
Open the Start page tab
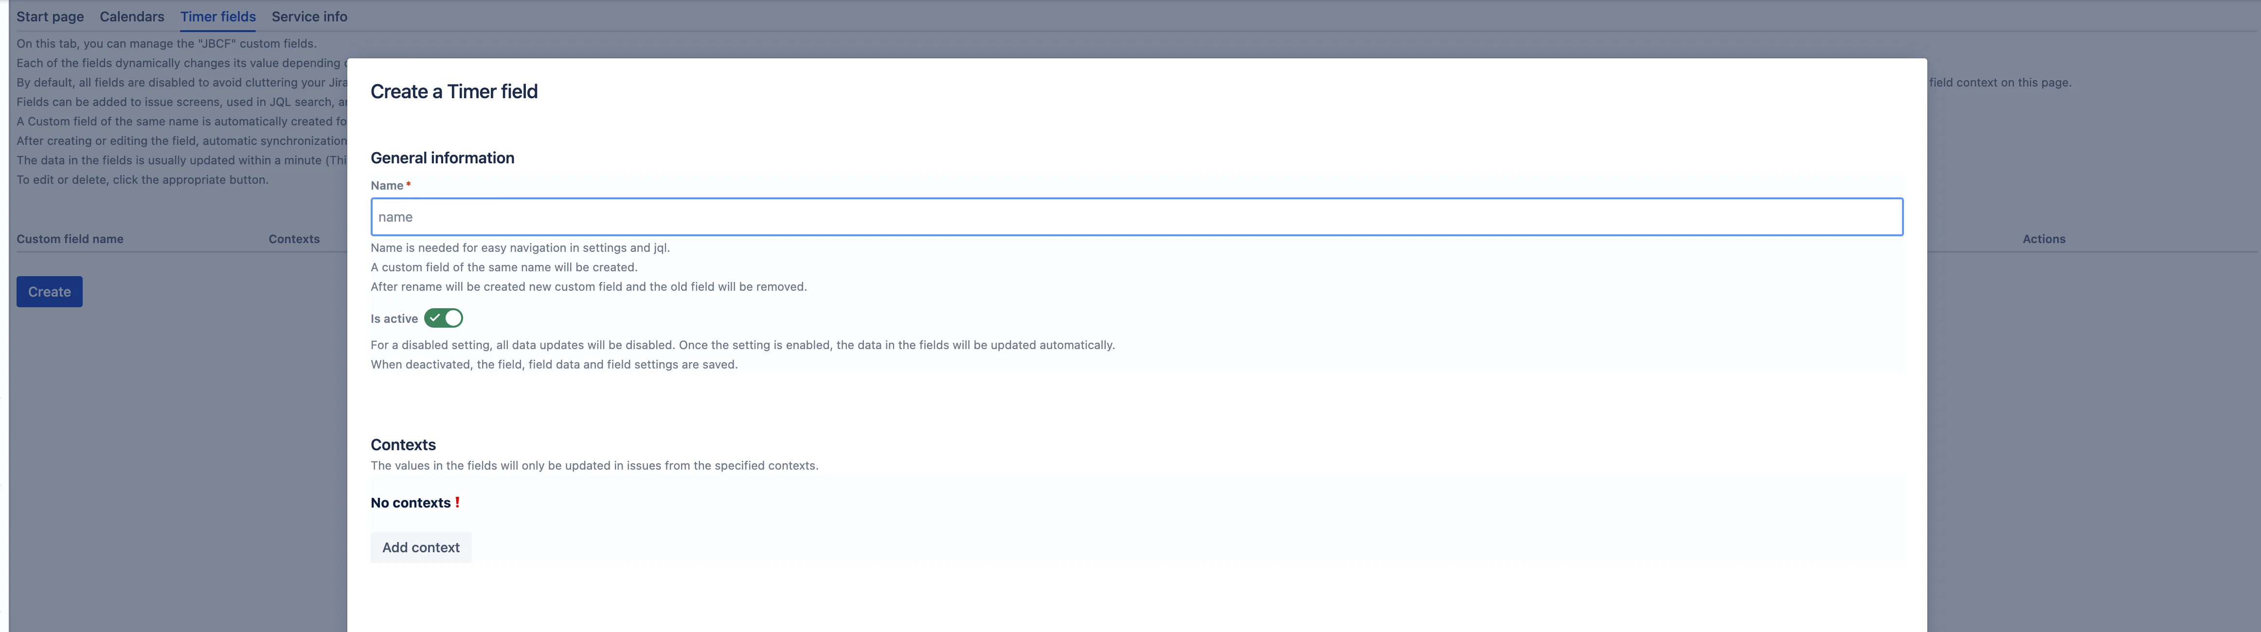(x=50, y=17)
